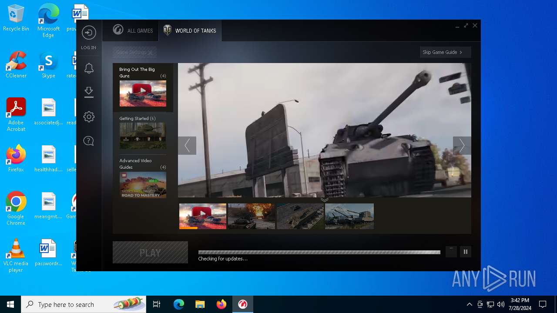Image resolution: width=557 pixels, height=313 pixels.
Task: Open Firefox desktop shortcut
Action: point(16,159)
